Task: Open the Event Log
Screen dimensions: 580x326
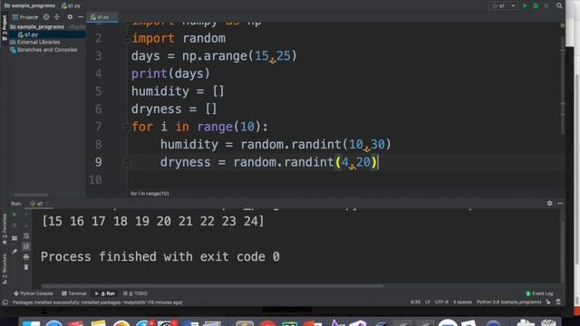Action: pyautogui.click(x=539, y=293)
